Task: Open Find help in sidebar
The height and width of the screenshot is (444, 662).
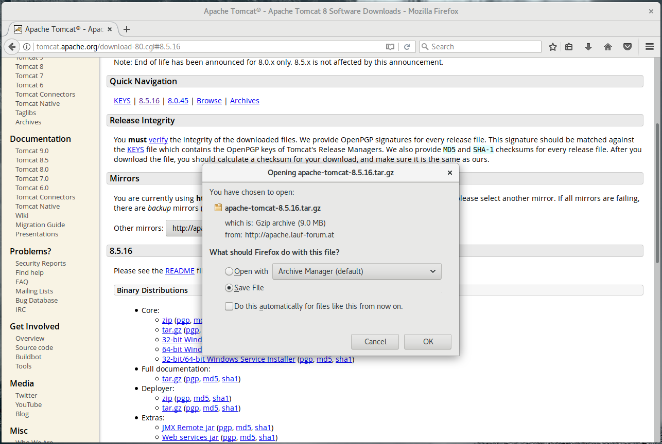Action: click(x=29, y=272)
